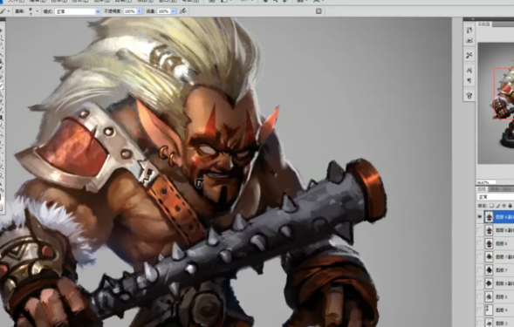Select the 图层 7 副本 layer name
Viewport: 514px width, 327px height.
pyautogui.click(x=504, y=257)
